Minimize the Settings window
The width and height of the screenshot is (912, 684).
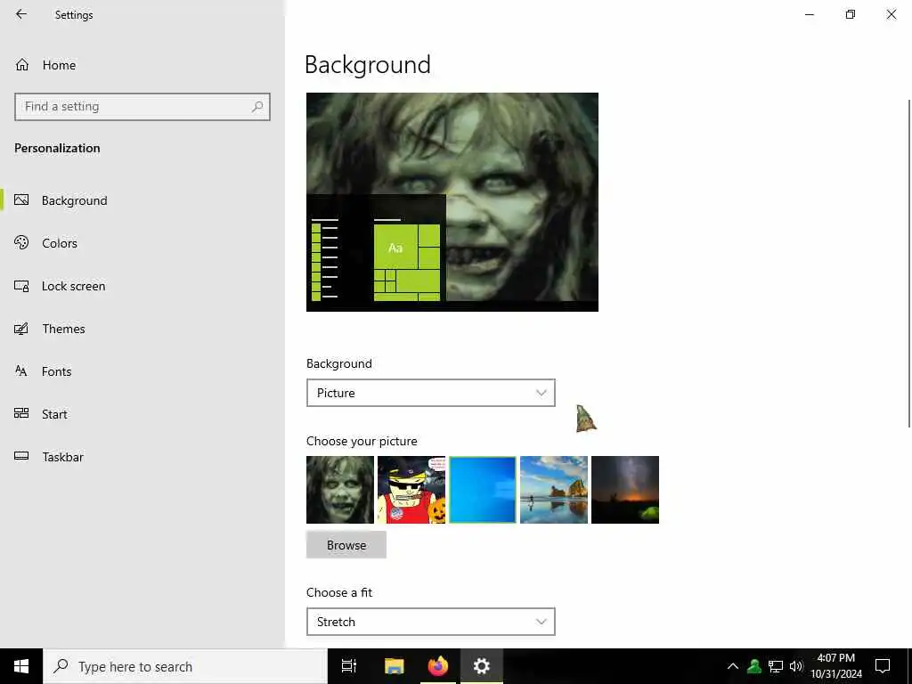point(810,14)
